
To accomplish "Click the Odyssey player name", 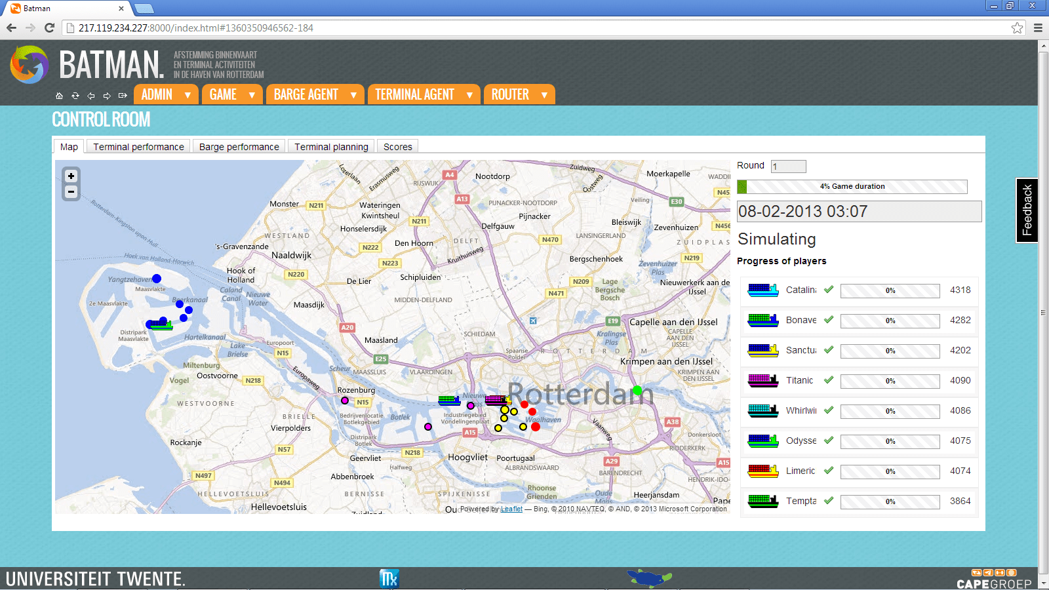I will coord(801,441).
